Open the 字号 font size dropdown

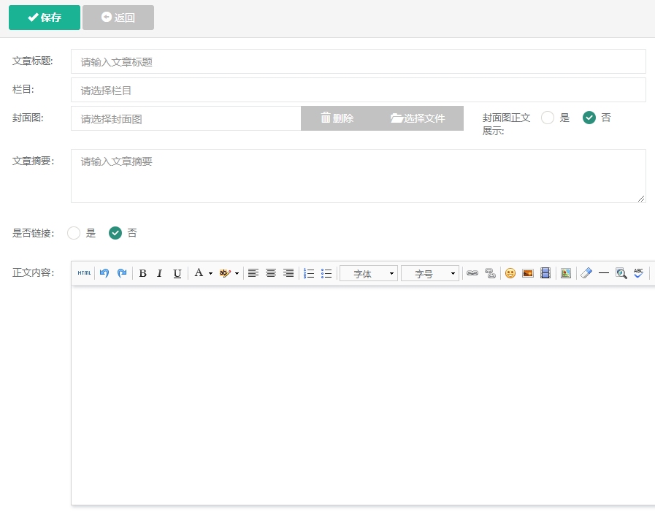click(430, 273)
